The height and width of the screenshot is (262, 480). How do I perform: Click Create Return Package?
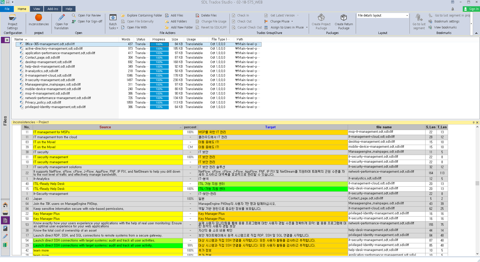coord(344,22)
